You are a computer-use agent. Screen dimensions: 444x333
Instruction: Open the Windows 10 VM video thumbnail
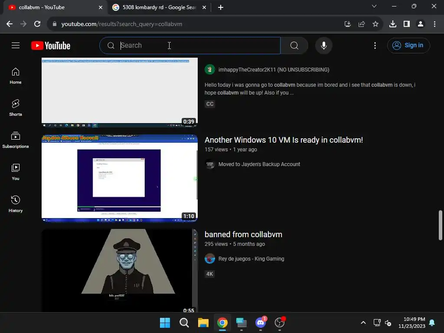coord(120,178)
